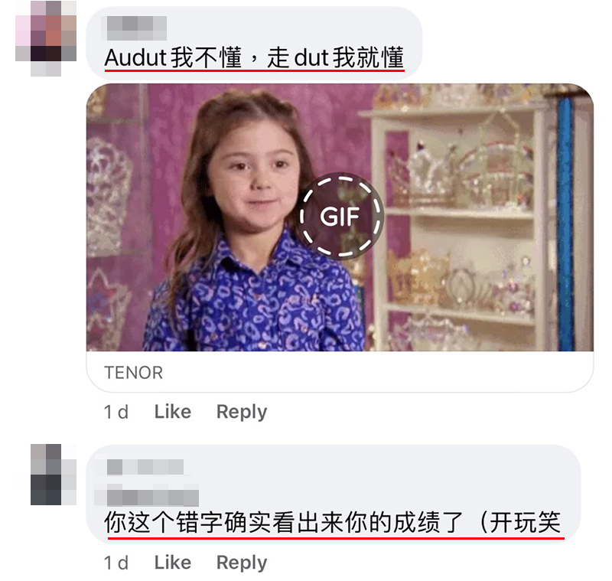
Task: Open the second commenter's blurred profile avatar
Action: tap(54, 474)
